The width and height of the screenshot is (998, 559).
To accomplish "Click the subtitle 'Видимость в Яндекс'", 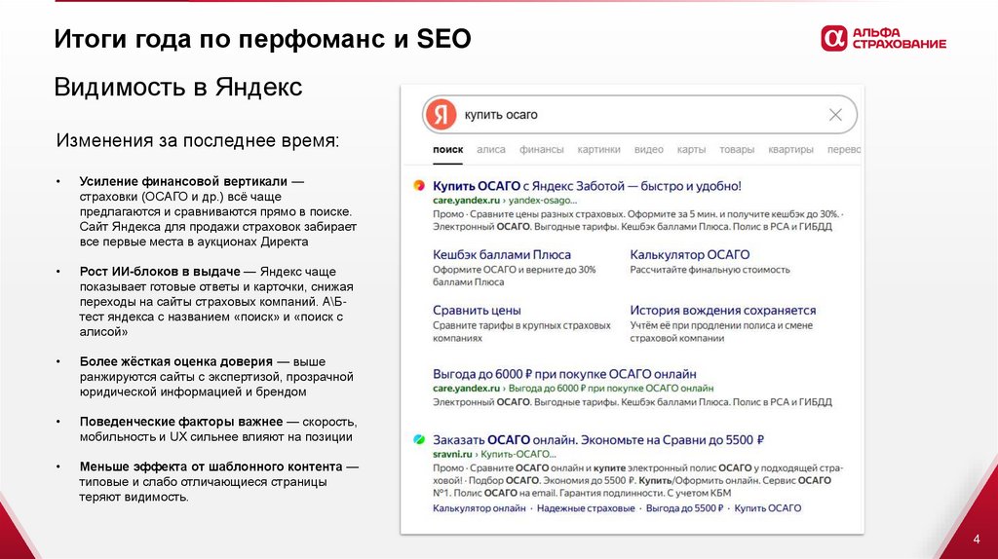I will [x=178, y=87].
